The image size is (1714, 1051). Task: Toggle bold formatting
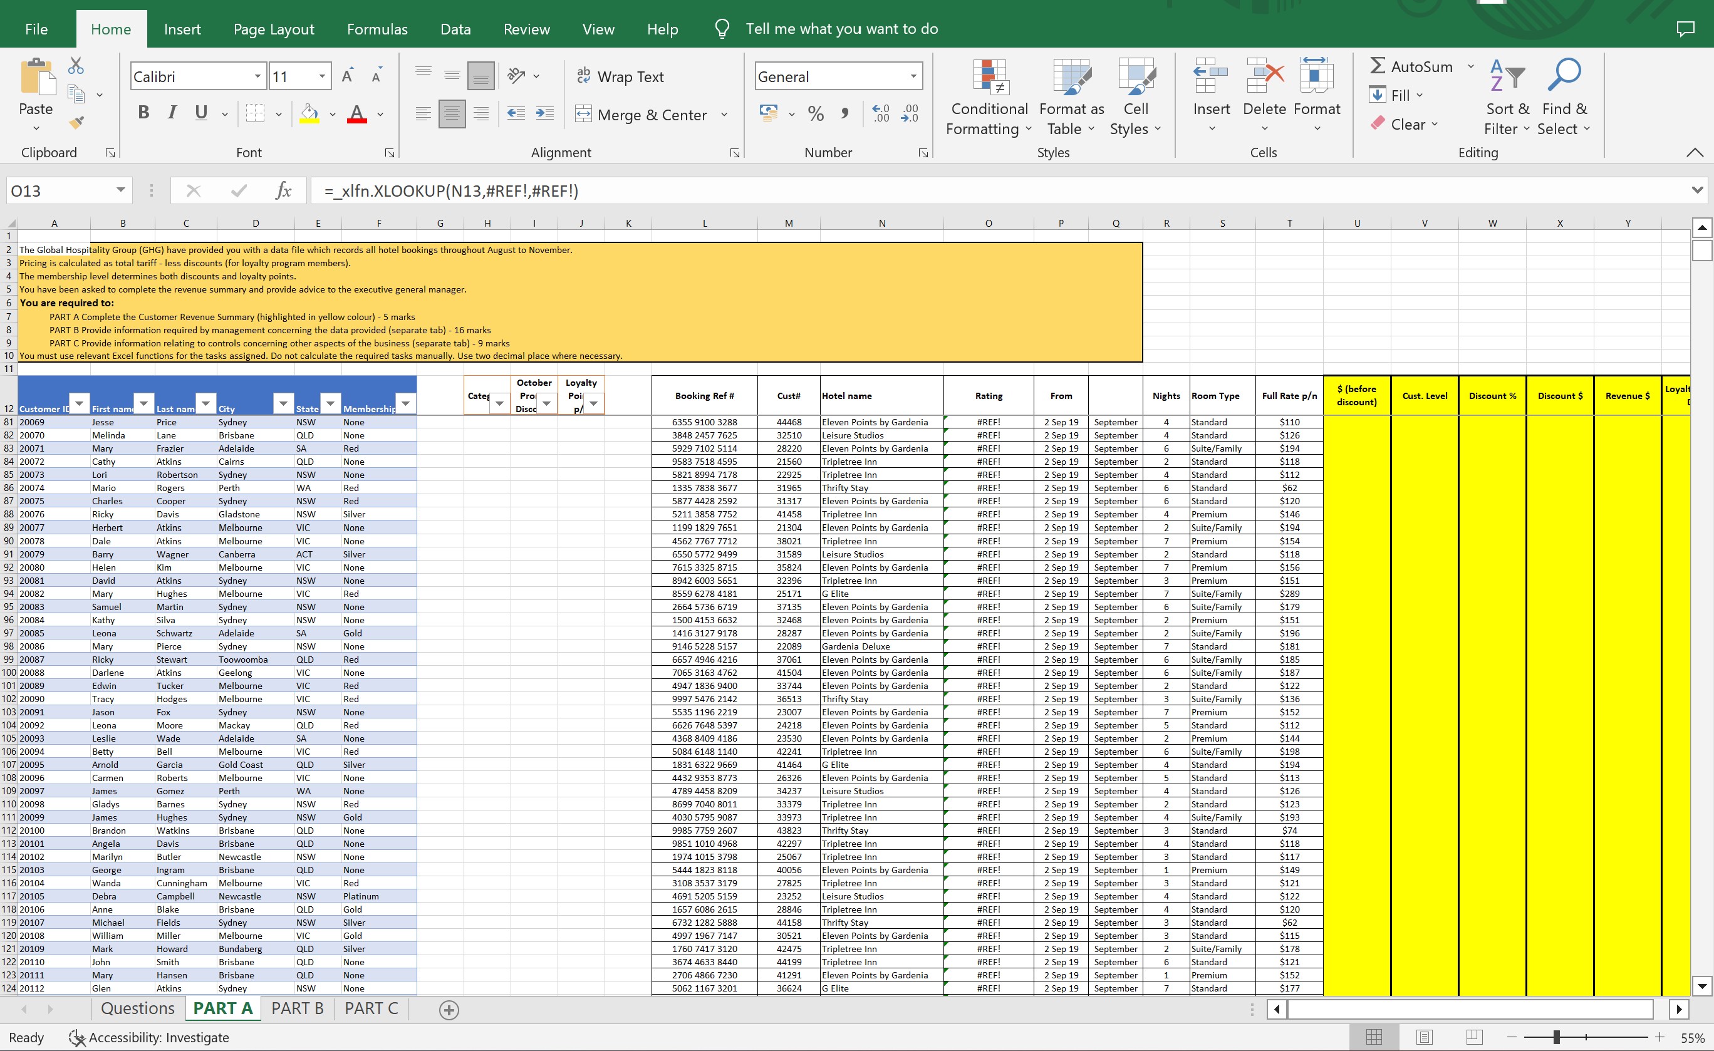tap(143, 111)
